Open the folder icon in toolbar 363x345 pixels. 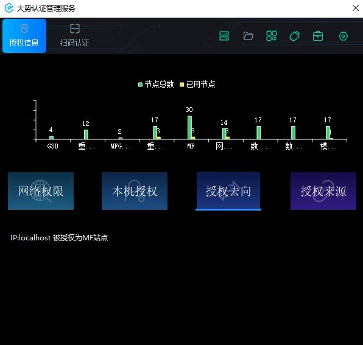click(x=248, y=36)
